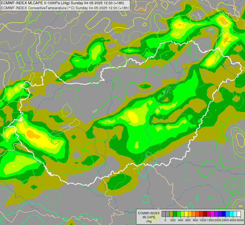Image resolution: width=245 pixels, height=225 pixels.
Task: Click the legend value 0
Action: tap(165, 220)
